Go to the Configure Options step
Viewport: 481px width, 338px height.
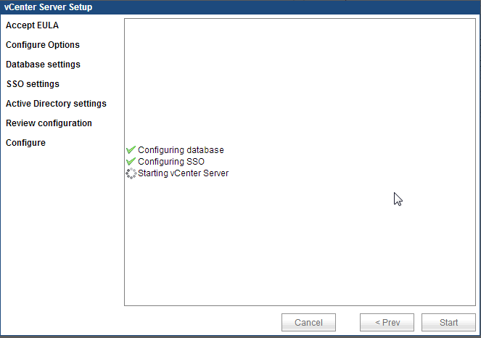pos(43,45)
